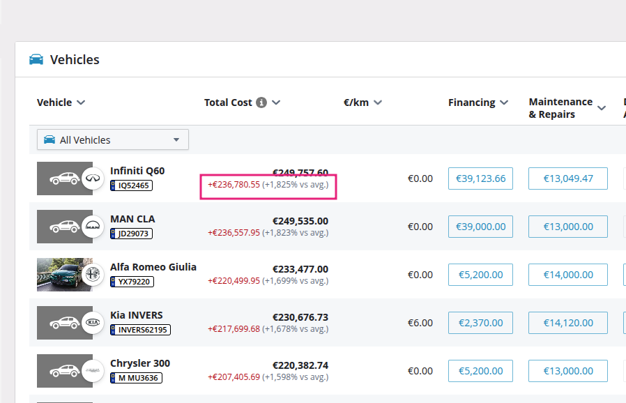
Task: Click MAN CLA total cost €249,535.00
Action: 300,221
